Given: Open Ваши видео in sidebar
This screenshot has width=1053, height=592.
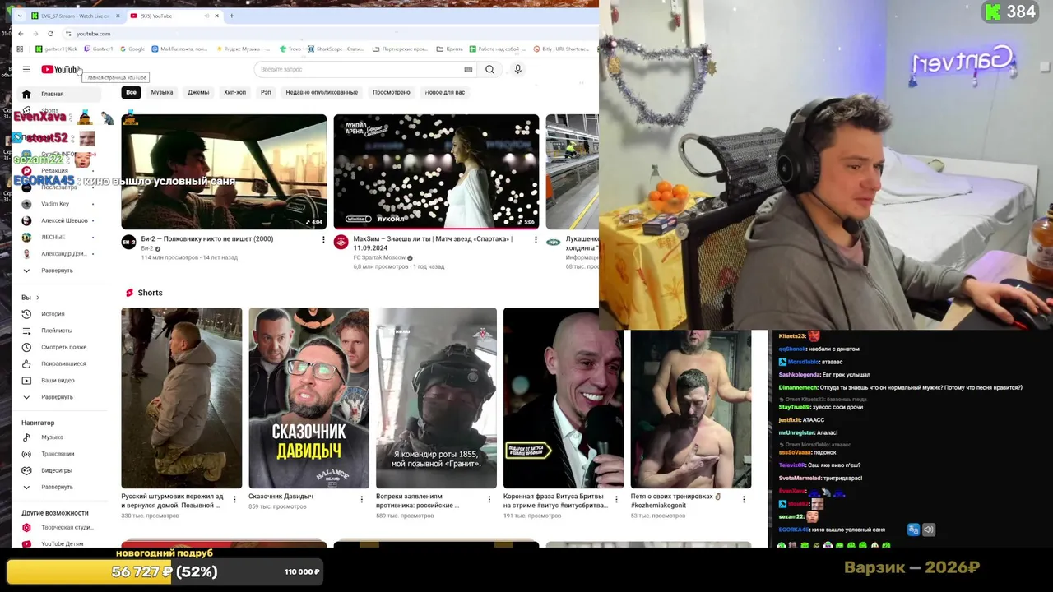Looking at the screenshot, I should point(58,381).
